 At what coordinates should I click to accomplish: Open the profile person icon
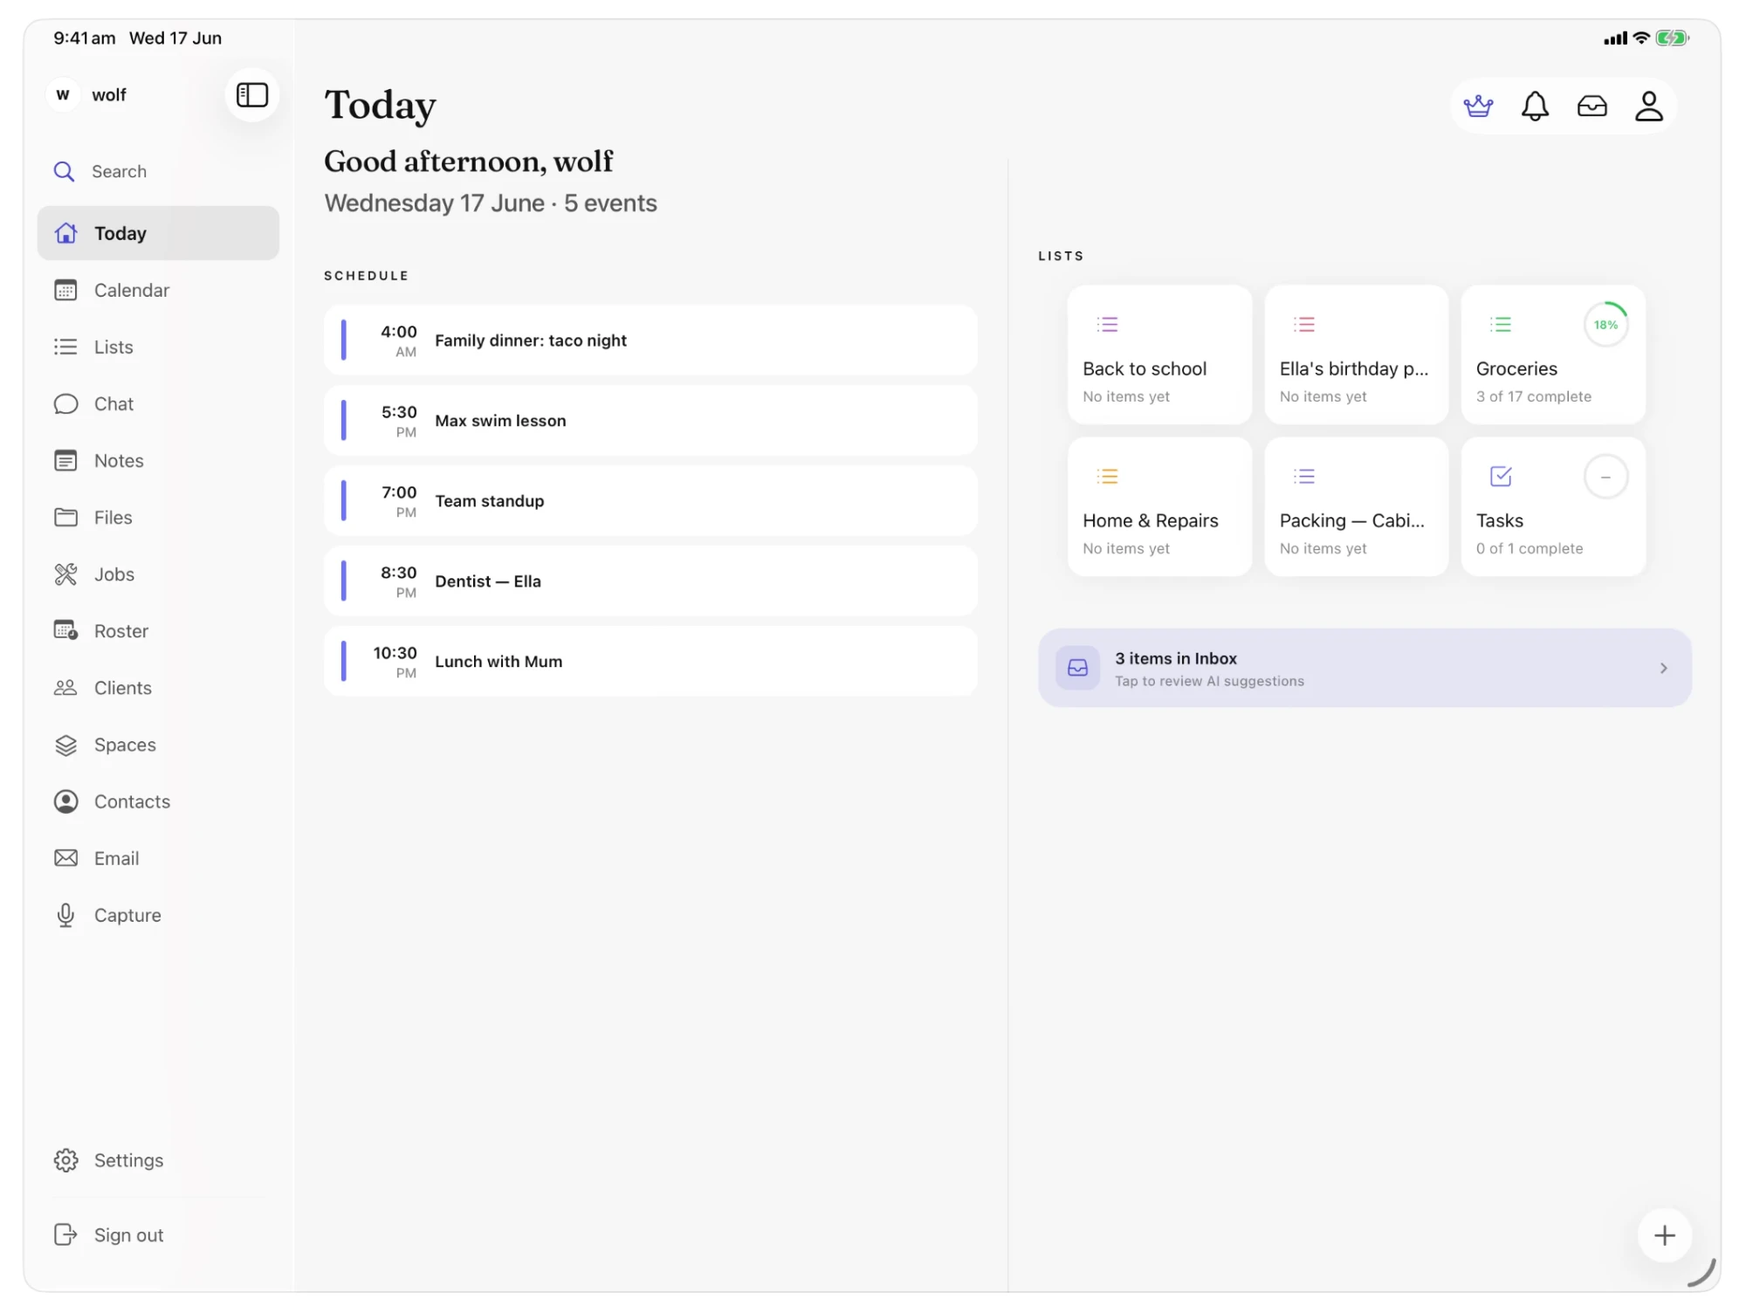[x=1648, y=107]
